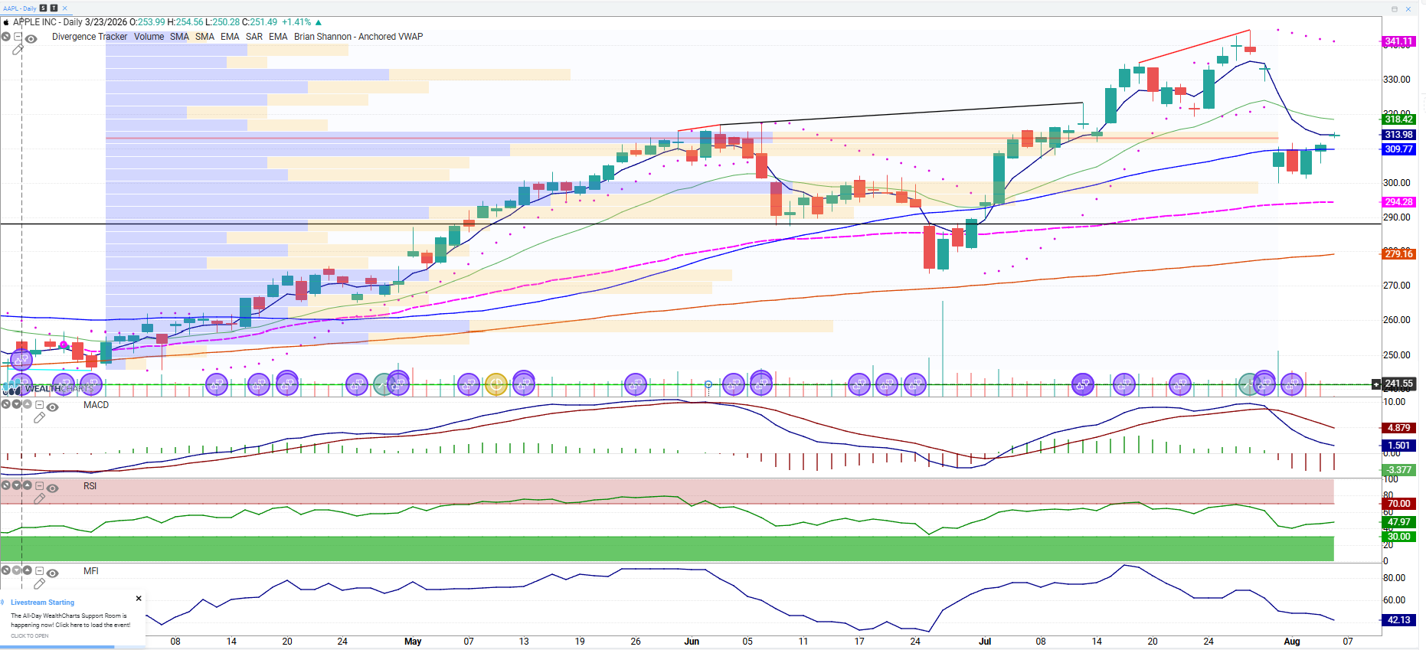Click the pink 294.28 price tag
1426x650 pixels.
pyautogui.click(x=1398, y=202)
